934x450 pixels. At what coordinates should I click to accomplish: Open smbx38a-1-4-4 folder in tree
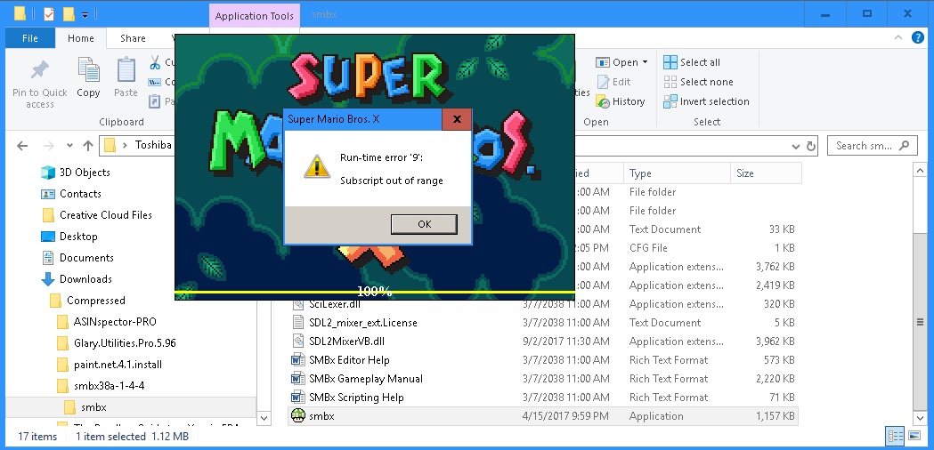tap(100, 386)
